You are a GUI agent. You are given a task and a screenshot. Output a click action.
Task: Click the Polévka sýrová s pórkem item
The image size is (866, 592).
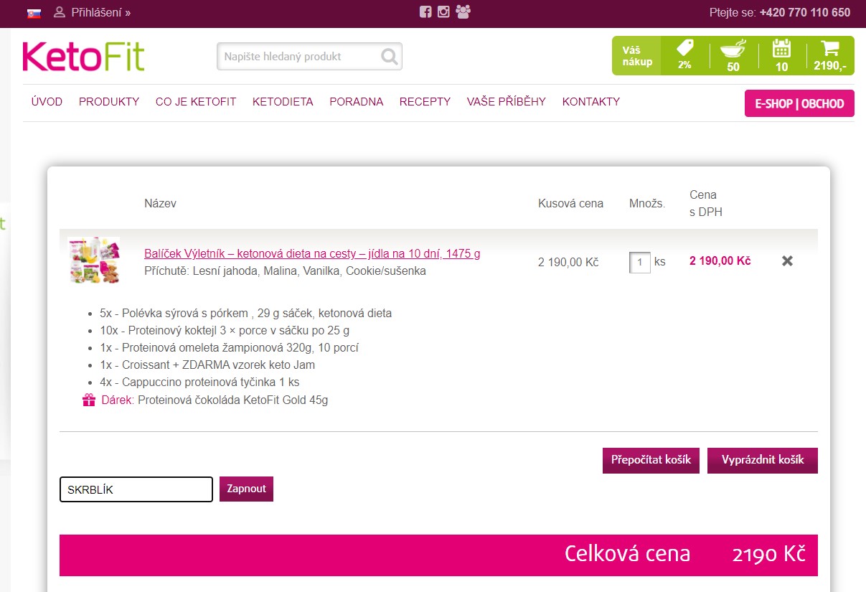(x=246, y=314)
